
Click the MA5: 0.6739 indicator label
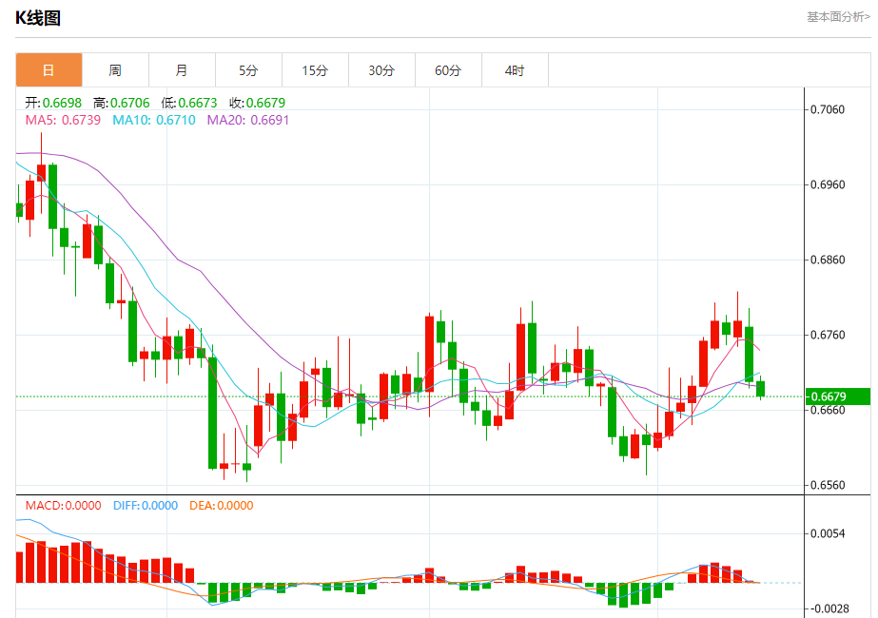(x=63, y=121)
